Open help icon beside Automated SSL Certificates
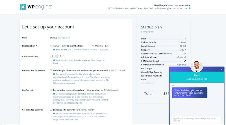This screenshot has width=226, height=125. (171, 54)
